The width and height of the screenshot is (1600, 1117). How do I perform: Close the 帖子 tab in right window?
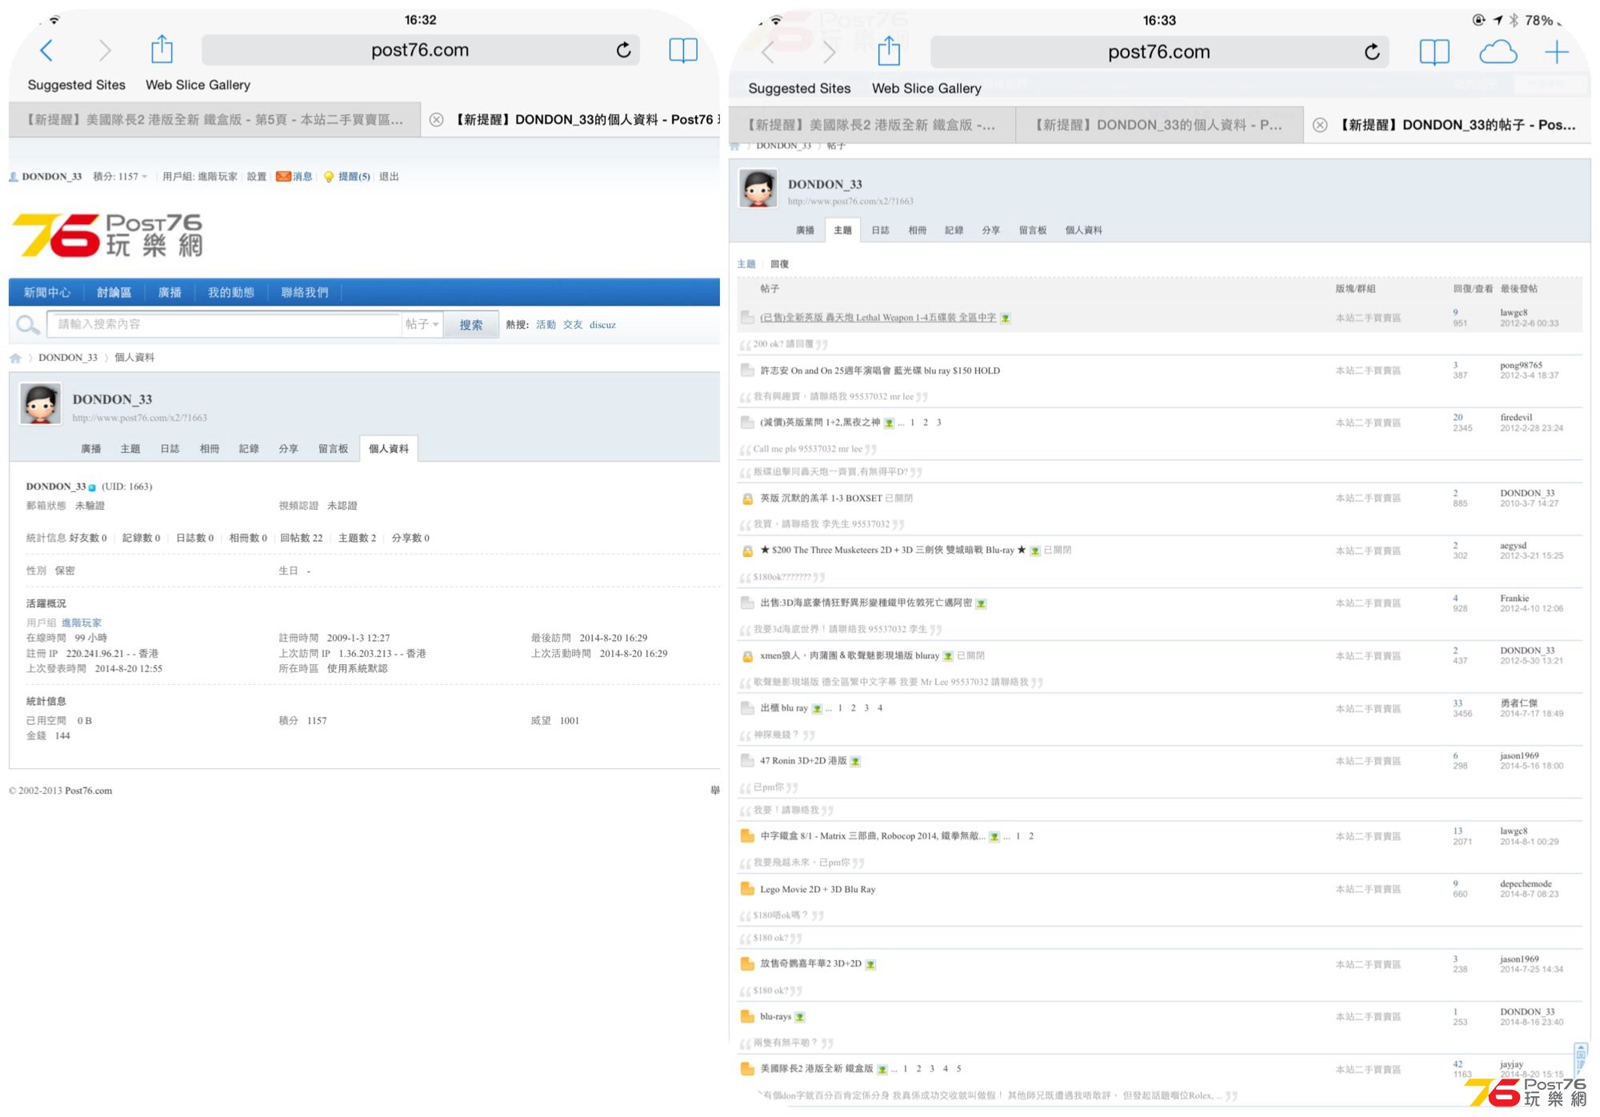pyautogui.click(x=1320, y=125)
